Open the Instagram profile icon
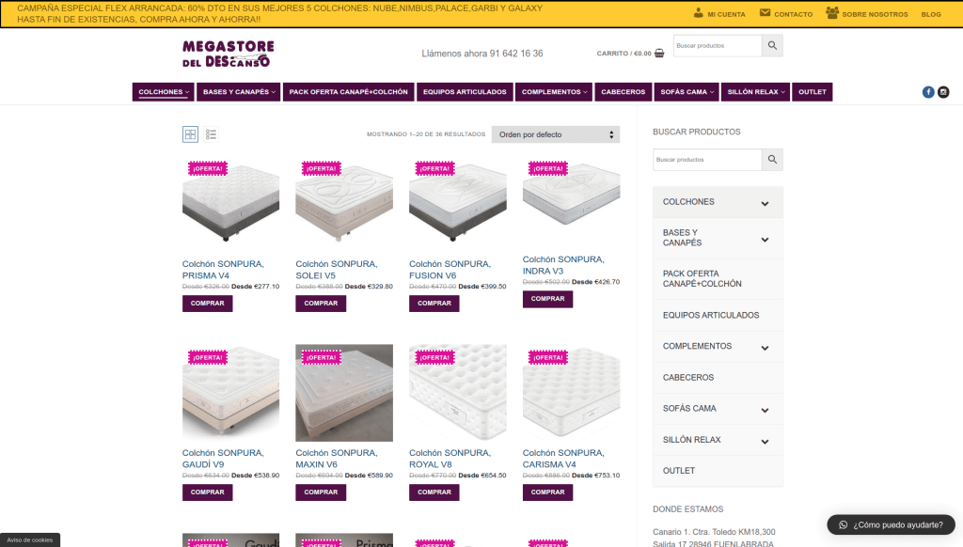Viewport: 963px width, 547px height. click(x=943, y=92)
